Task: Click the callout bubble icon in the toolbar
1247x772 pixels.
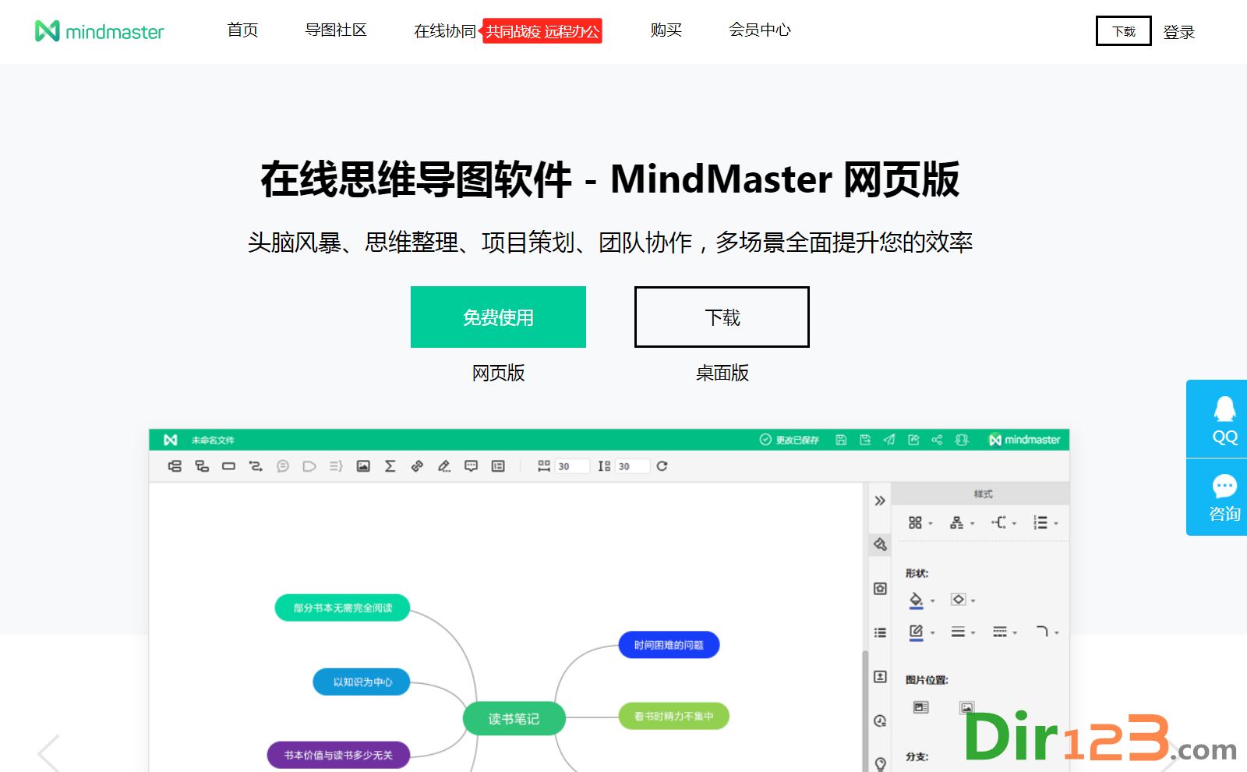Action: (283, 466)
